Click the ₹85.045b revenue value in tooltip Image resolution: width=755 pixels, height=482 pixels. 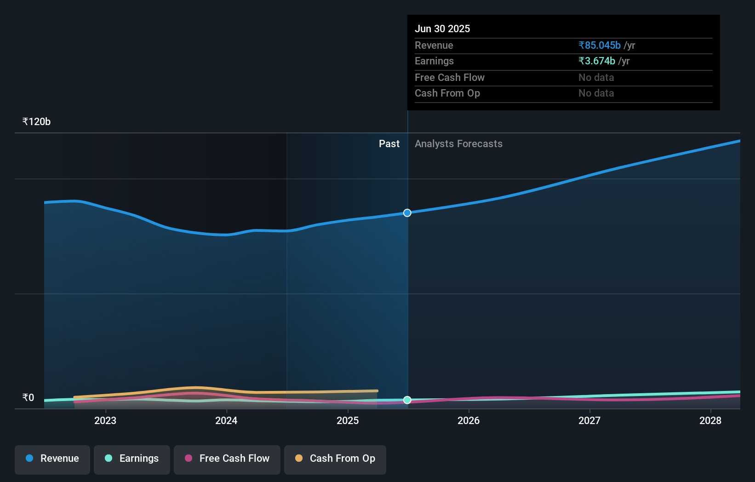600,46
